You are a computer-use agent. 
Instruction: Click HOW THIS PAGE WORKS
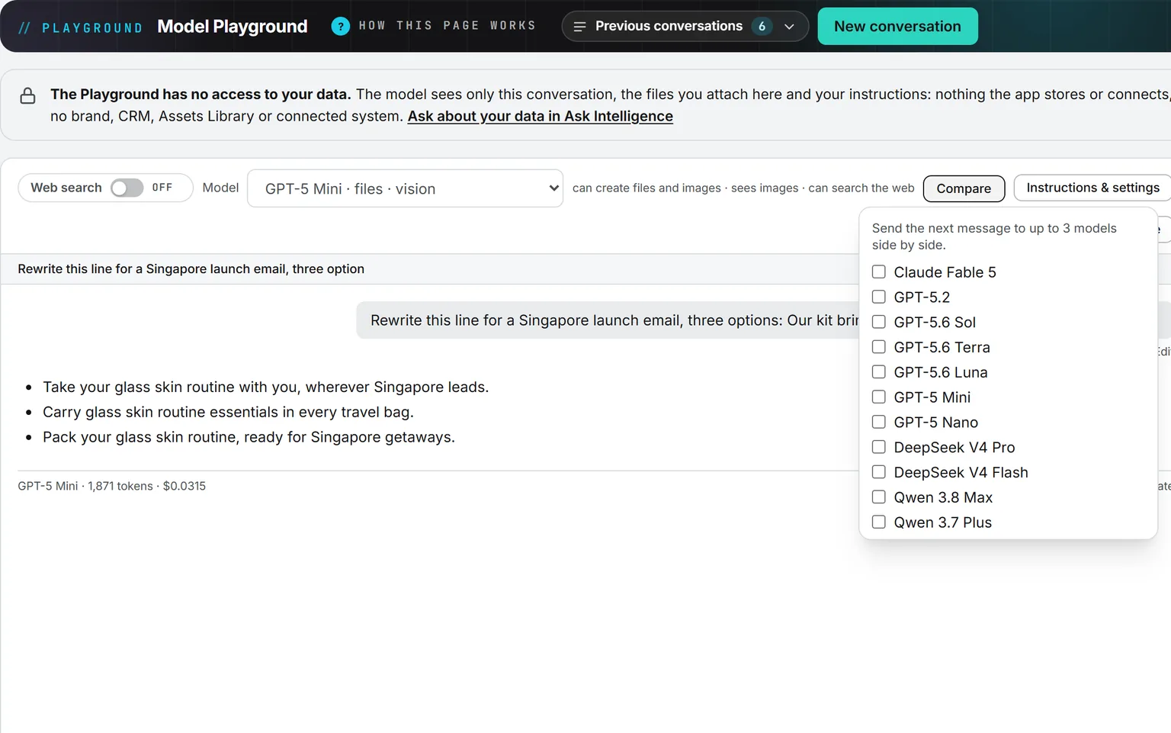click(448, 26)
